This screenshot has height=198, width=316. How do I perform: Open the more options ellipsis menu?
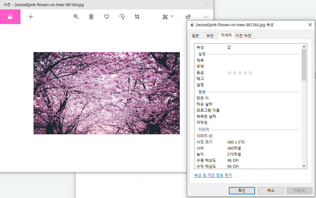[206, 17]
